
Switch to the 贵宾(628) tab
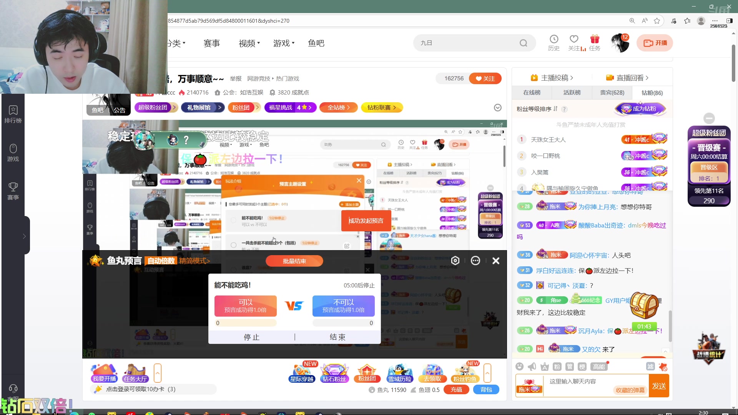pyautogui.click(x=612, y=93)
